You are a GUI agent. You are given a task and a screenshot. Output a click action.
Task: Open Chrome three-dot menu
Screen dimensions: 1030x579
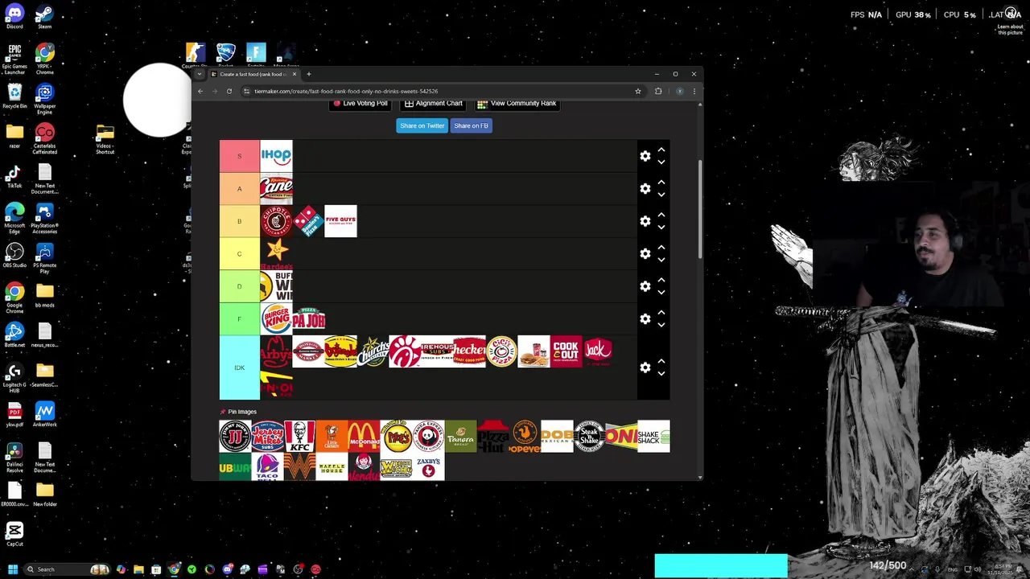tap(694, 91)
